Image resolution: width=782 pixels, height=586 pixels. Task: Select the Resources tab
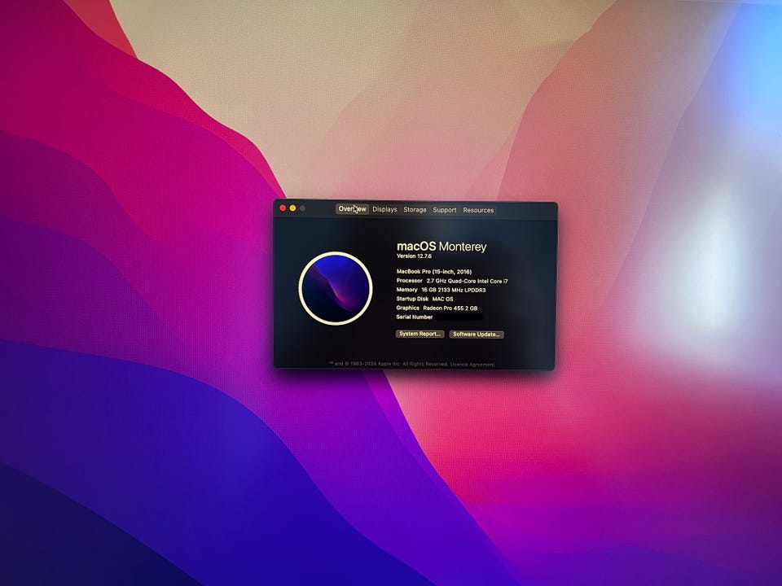(478, 210)
